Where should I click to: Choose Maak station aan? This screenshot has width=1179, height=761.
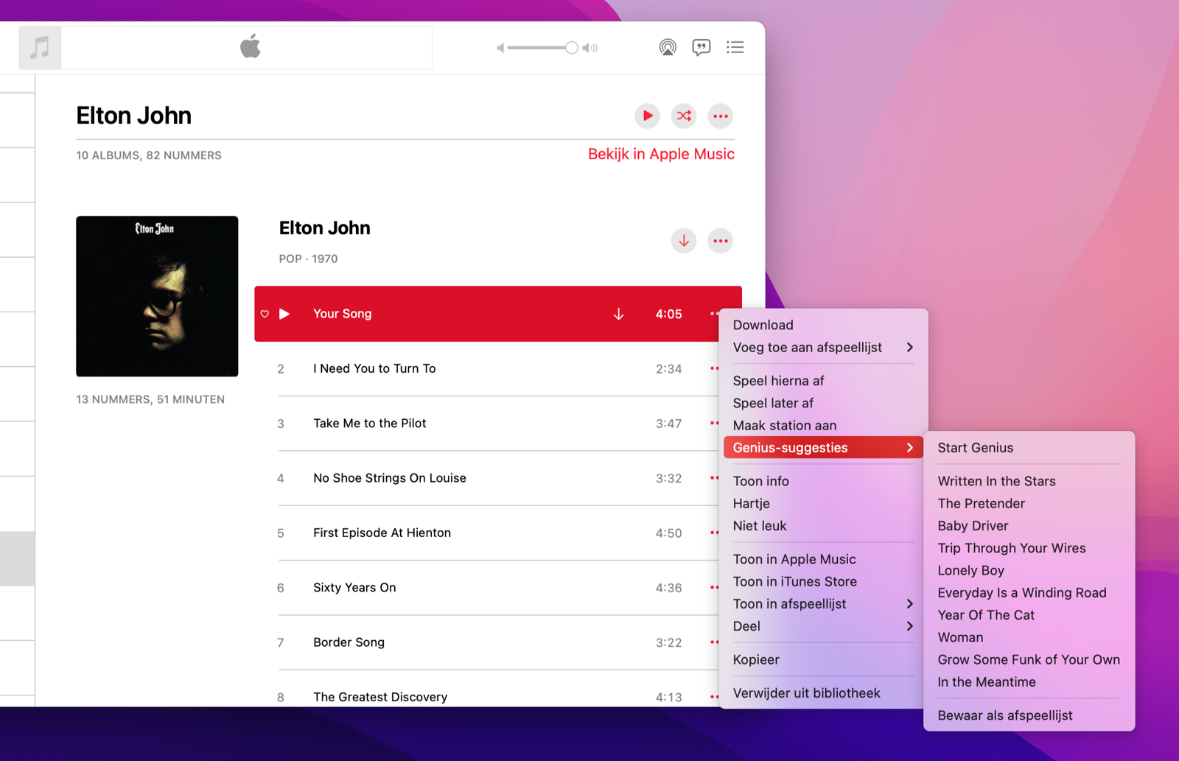tap(823, 425)
